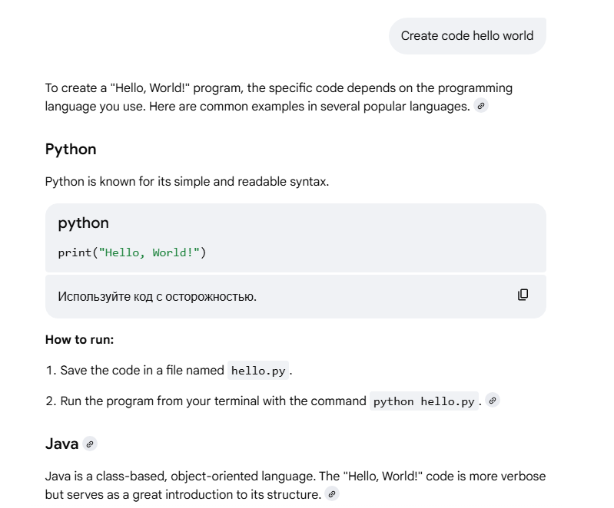The height and width of the screenshot is (508, 614).
Task: Click the 'python hello.py' inline command
Action: tap(423, 401)
